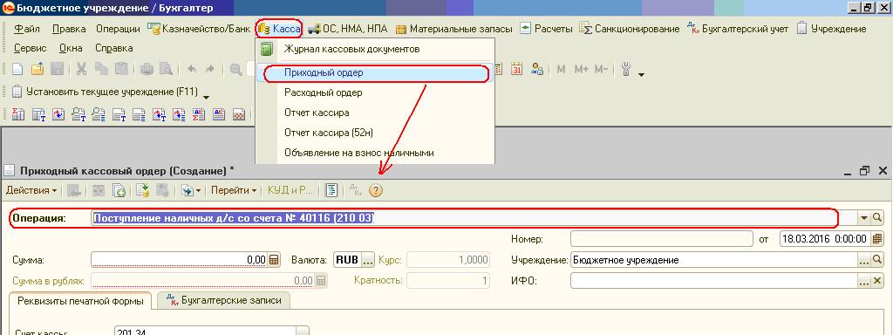Expand the arrow-document dropdown in form toolbar

[x=191, y=191]
